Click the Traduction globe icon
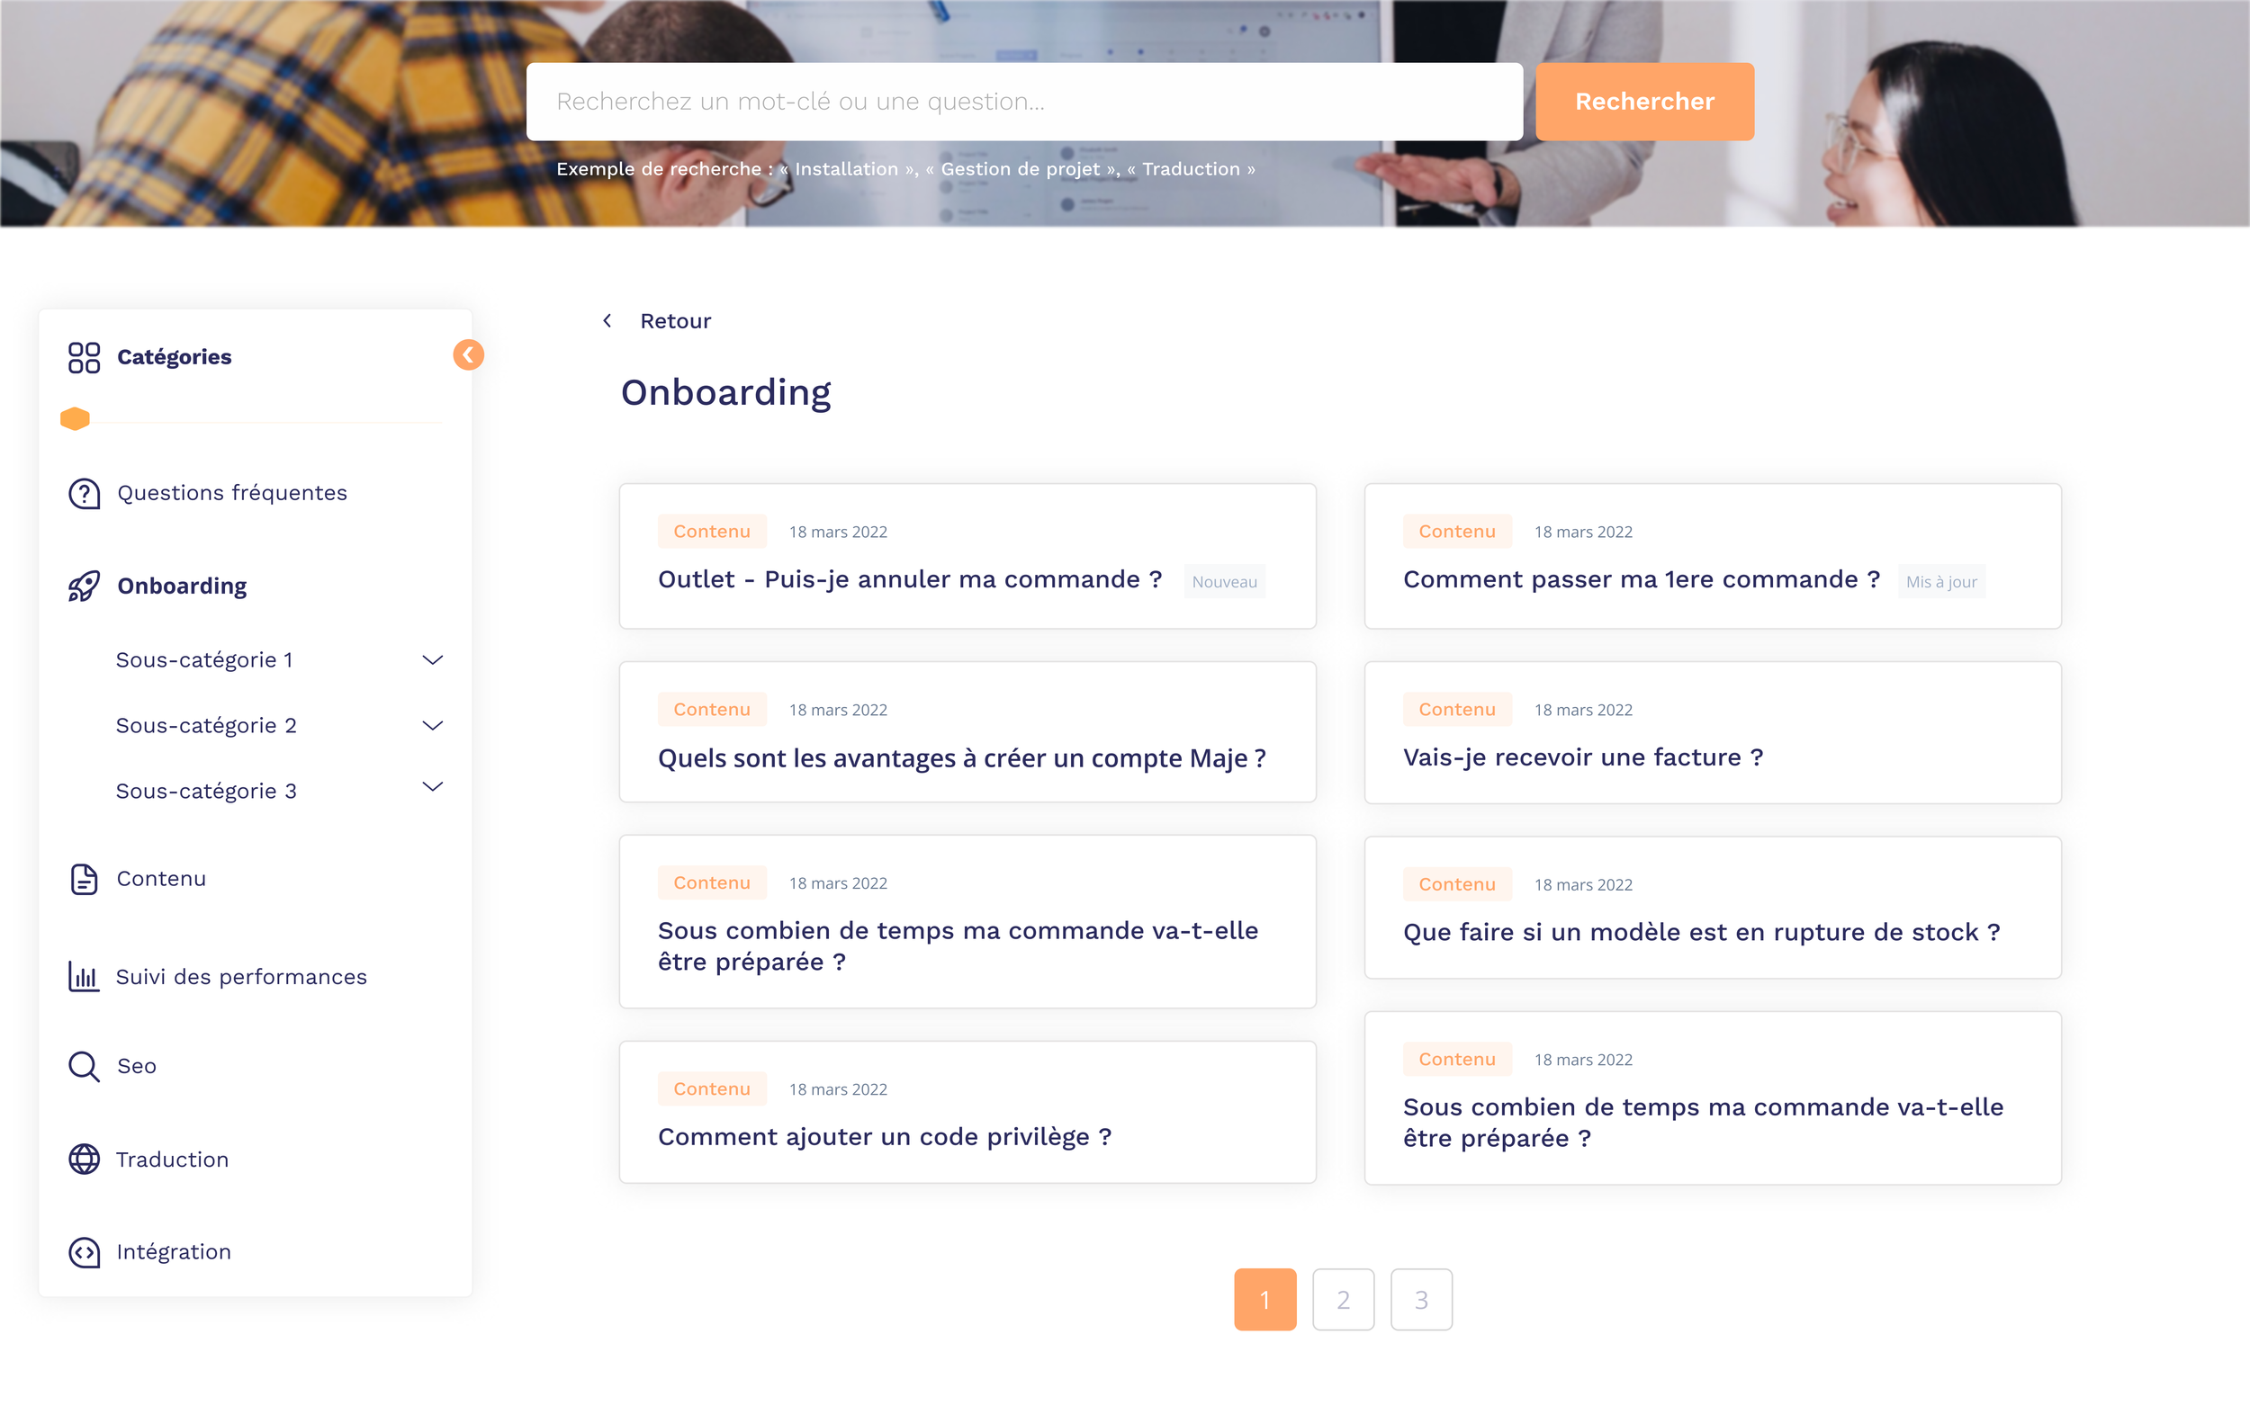Image resolution: width=2250 pixels, height=1406 pixels. pos(84,1160)
